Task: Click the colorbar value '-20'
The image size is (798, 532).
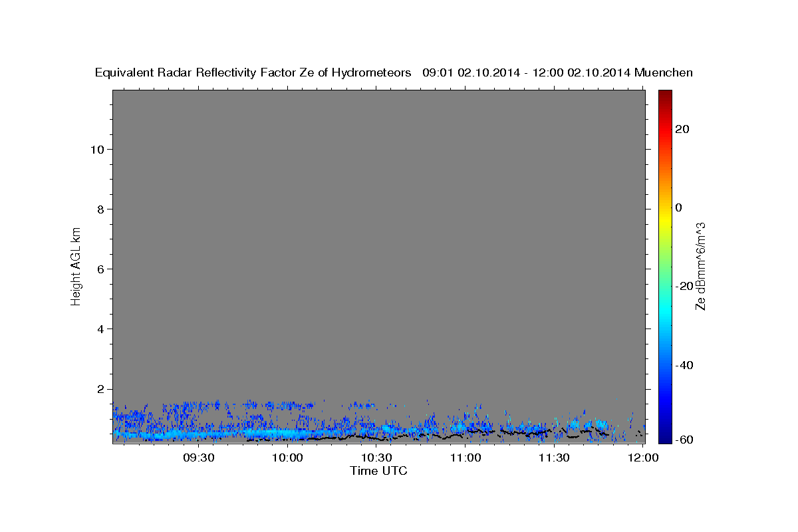Action: (685, 286)
